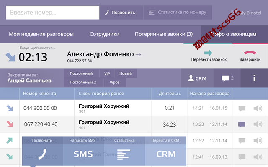Click popup Статистика bars icon
The height and width of the screenshot is (167, 268).
[x=124, y=154]
